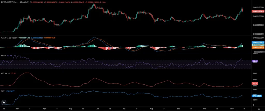Click price axis label 0.0000150000
This screenshot has width=265, height=111.
[258, 8]
